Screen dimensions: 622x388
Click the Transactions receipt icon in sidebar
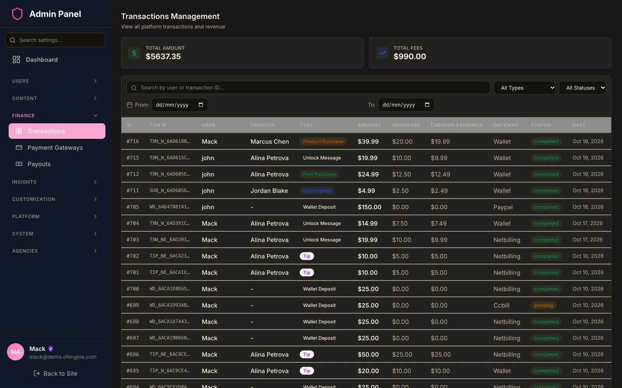pyautogui.click(x=19, y=131)
